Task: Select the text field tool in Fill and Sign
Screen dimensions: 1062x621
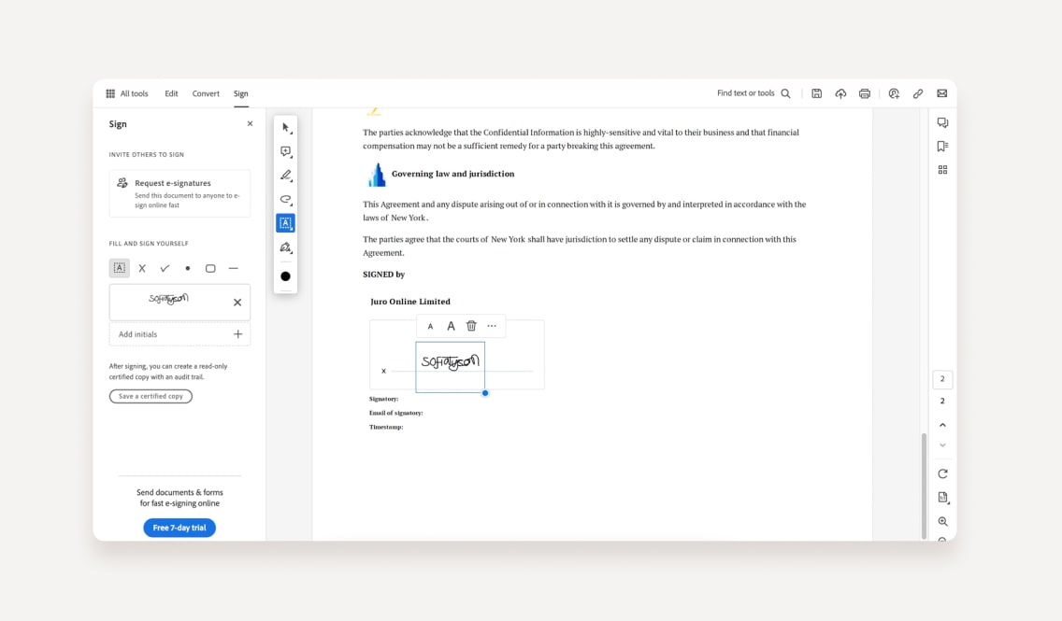Action: pyautogui.click(x=120, y=268)
